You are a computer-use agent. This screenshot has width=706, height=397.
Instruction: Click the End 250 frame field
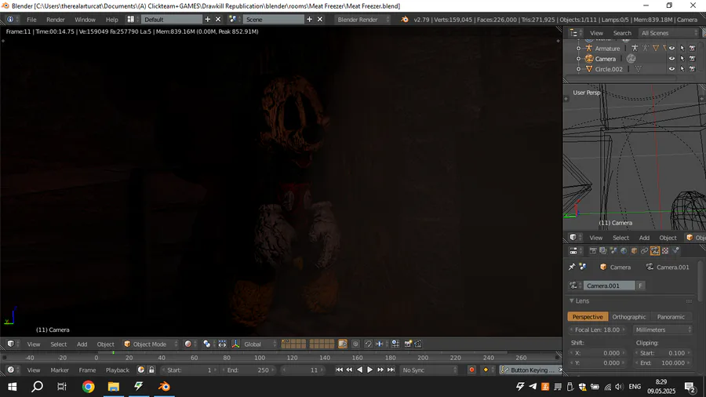(248, 370)
